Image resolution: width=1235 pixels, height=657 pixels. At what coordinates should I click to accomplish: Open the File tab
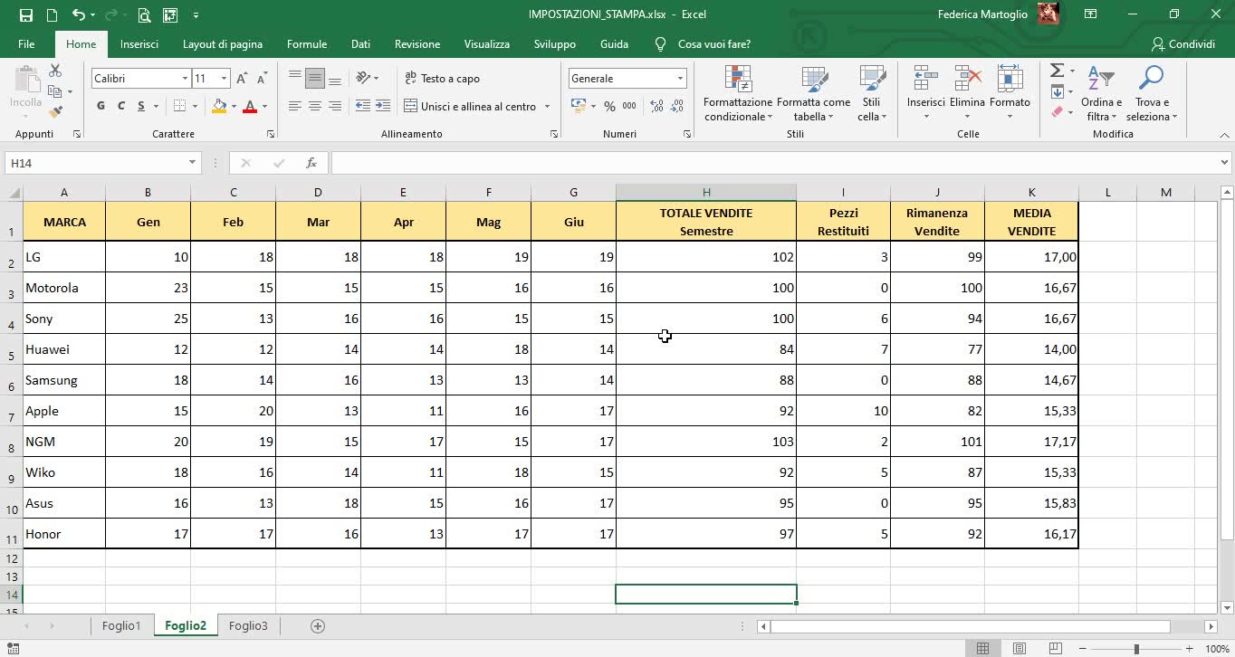point(26,43)
